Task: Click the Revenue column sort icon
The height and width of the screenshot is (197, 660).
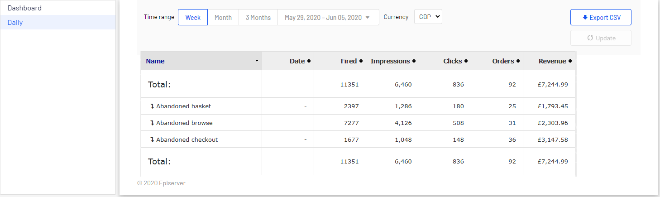Action: coord(570,61)
